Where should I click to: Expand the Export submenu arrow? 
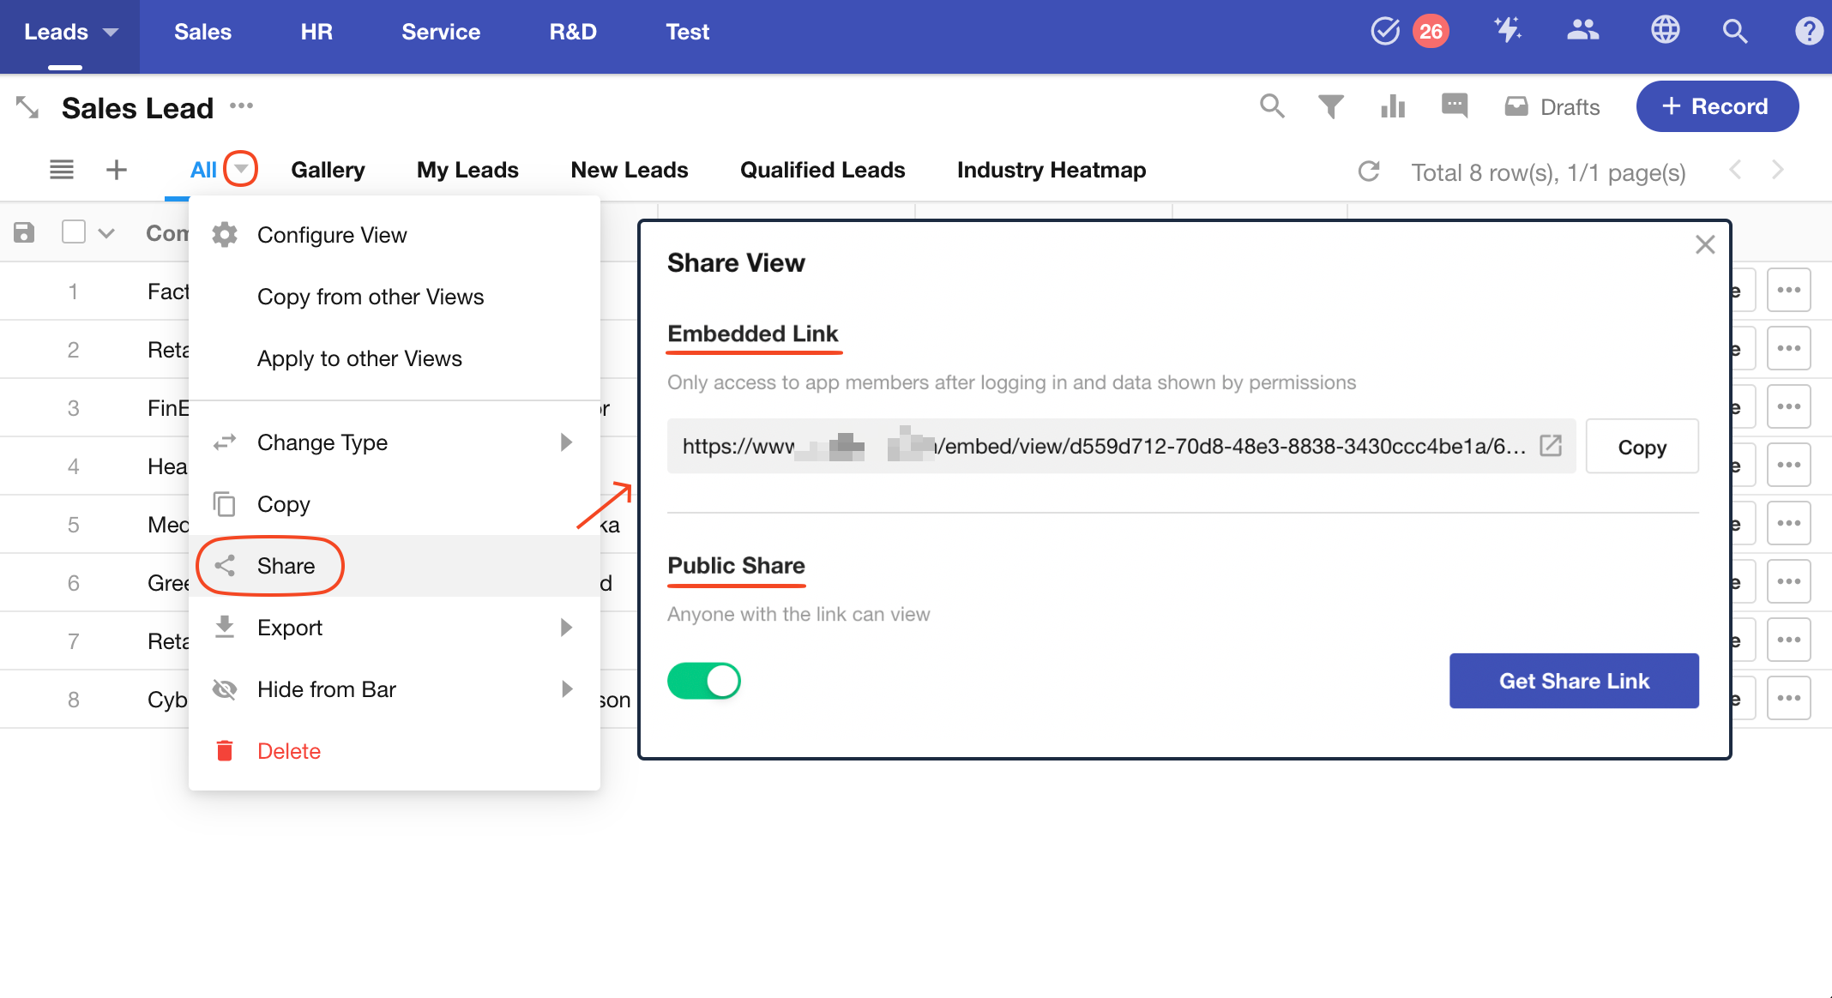point(566,628)
